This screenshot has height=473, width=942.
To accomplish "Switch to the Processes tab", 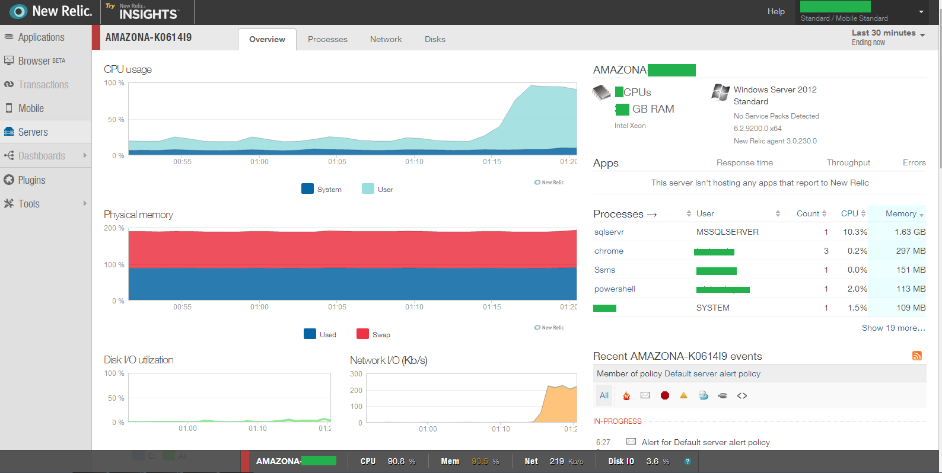I will pos(327,39).
